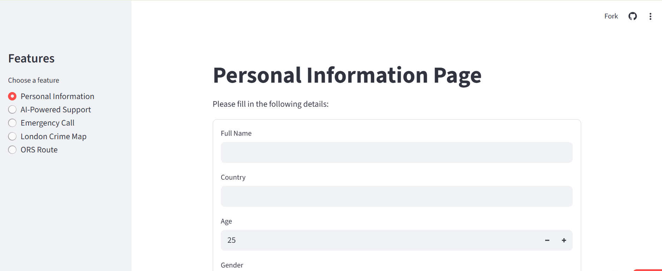Increase age with the plus button
Screen dimensions: 662x271
click(564, 240)
